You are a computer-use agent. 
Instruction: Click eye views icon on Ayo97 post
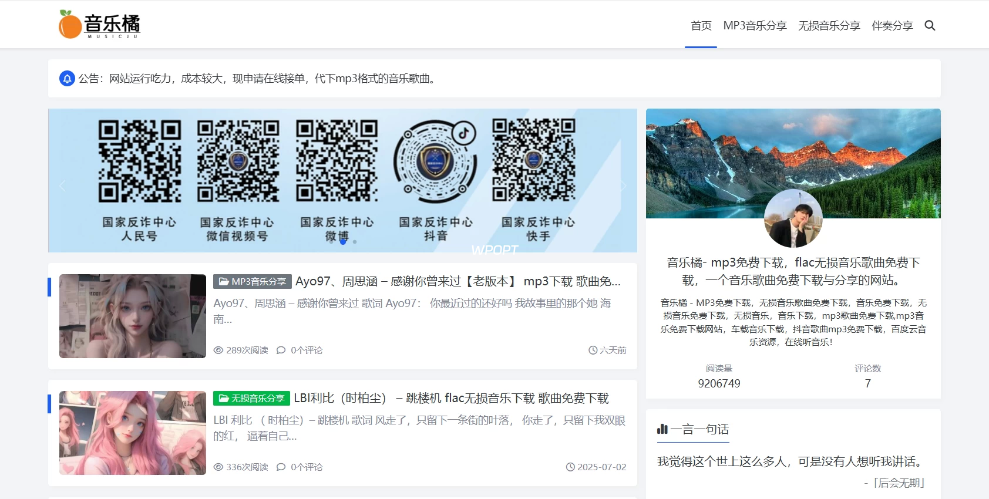coord(218,350)
